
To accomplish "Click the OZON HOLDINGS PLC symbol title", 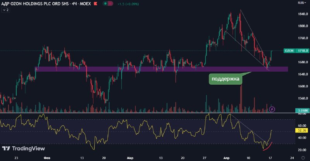I will point(46,3).
